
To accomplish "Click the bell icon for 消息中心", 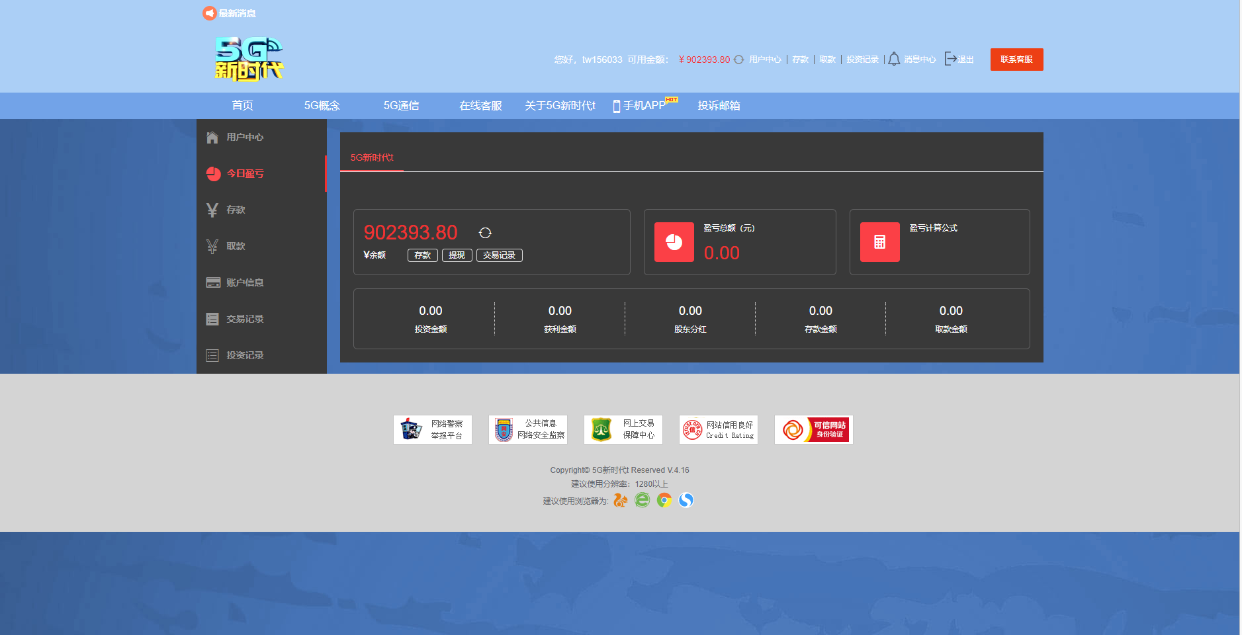I will (x=894, y=59).
